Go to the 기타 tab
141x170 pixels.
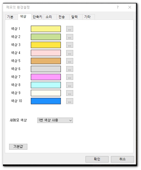point(88,17)
